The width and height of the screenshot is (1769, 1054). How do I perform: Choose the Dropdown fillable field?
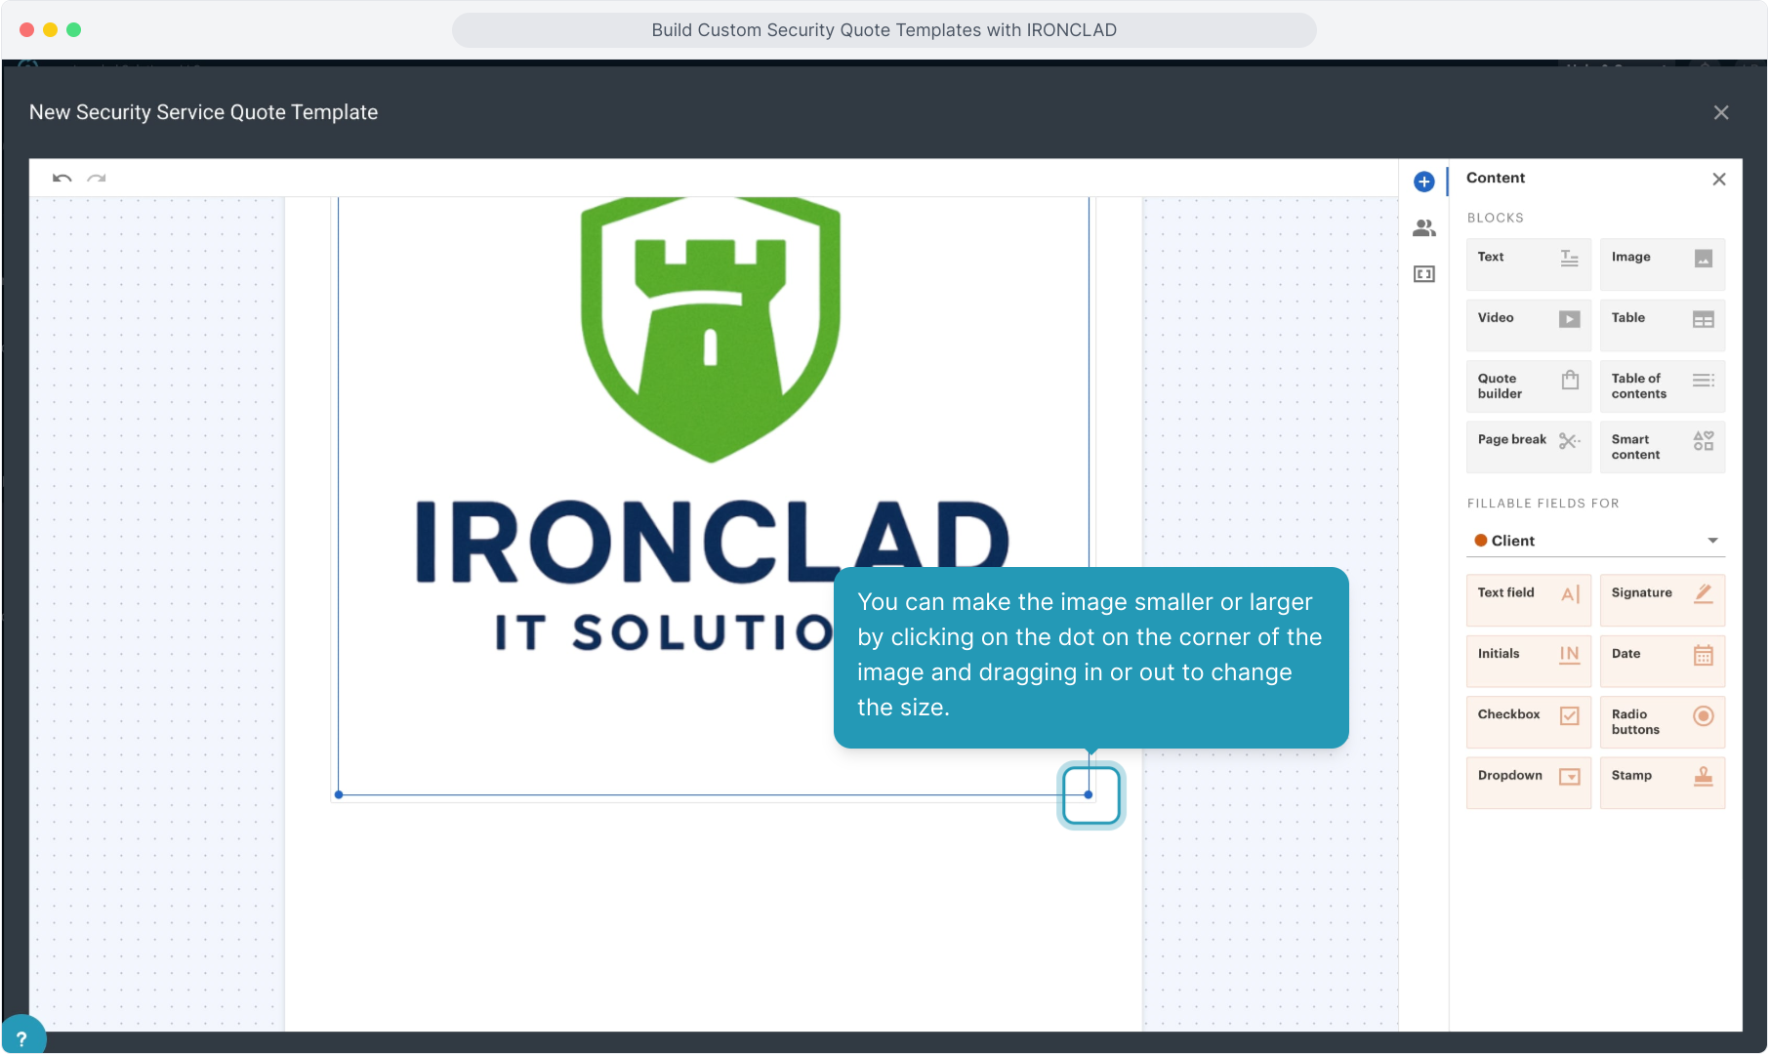pyautogui.click(x=1528, y=782)
